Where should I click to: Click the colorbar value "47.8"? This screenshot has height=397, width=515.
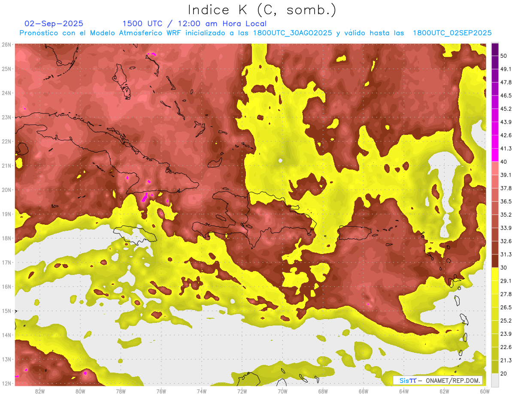pos(506,82)
